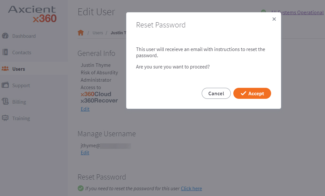
Task: Click the home icon in the breadcrumb
Action: coord(80,32)
